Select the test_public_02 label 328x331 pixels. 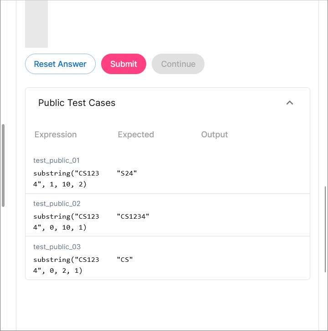point(56,204)
